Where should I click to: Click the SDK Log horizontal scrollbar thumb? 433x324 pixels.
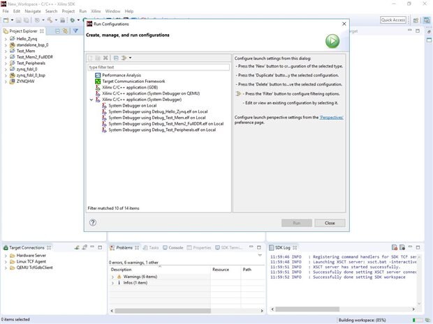coord(307,309)
